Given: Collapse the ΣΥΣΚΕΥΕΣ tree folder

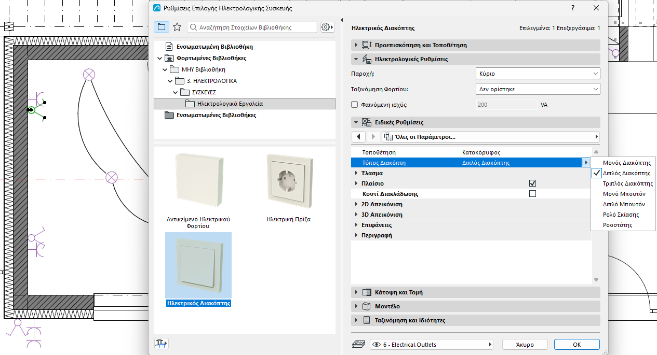Looking at the screenshot, I should (176, 92).
